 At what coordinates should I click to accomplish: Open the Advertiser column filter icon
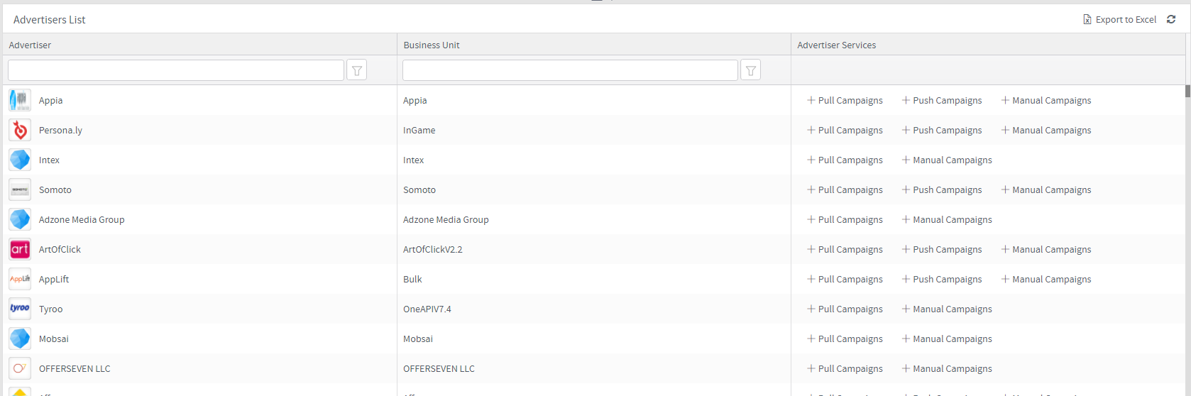tap(357, 70)
